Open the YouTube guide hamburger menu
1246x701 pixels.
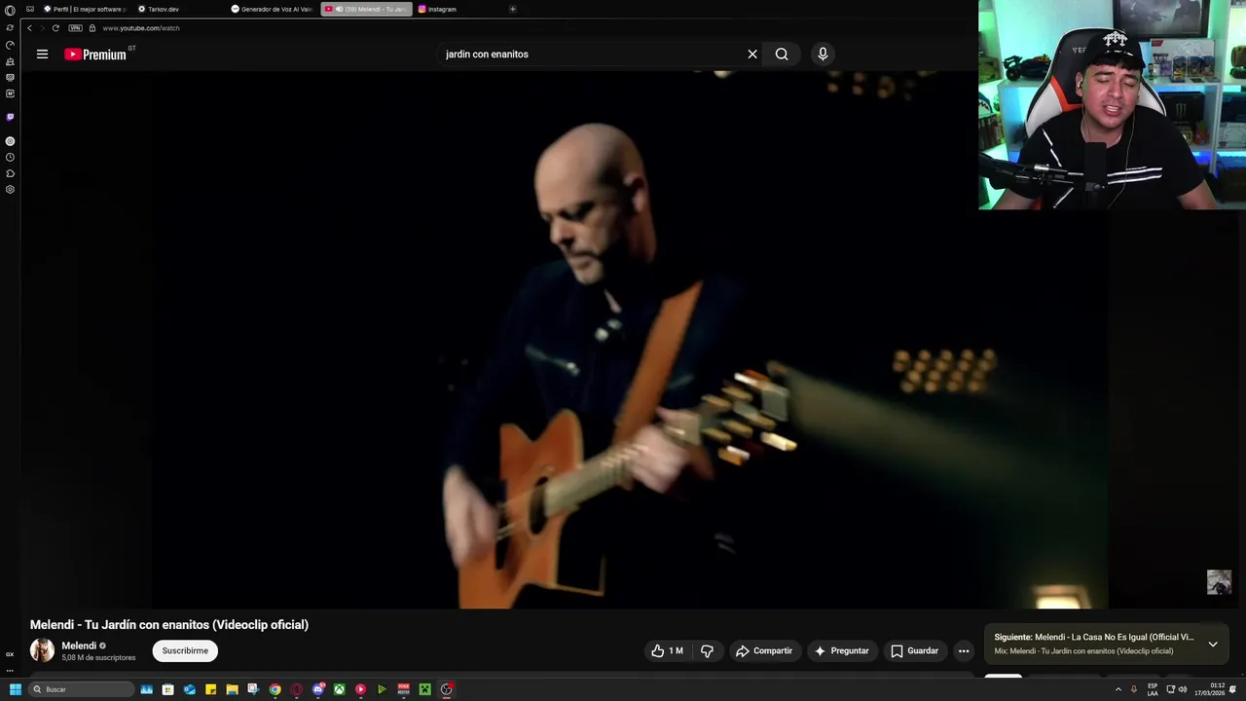tap(42, 55)
